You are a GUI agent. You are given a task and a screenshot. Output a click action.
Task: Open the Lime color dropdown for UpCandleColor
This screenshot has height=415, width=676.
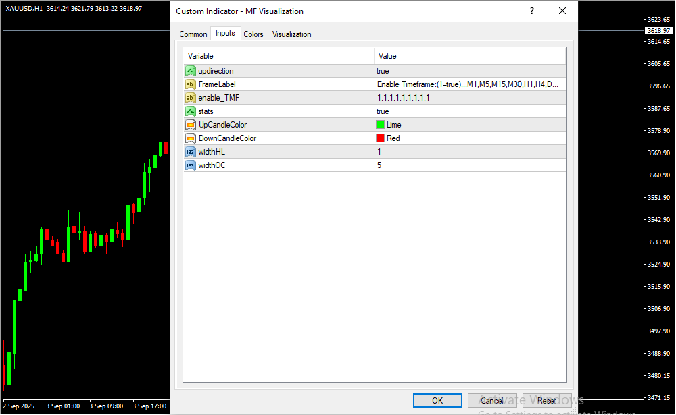click(470, 125)
